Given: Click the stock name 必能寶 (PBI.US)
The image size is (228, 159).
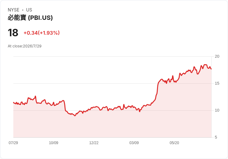Looking at the screenshot, I should click(x=30, y=18).
